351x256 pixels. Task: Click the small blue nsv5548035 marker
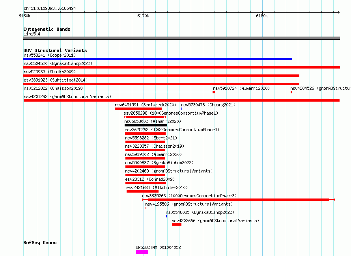click(x=166, y=216)
